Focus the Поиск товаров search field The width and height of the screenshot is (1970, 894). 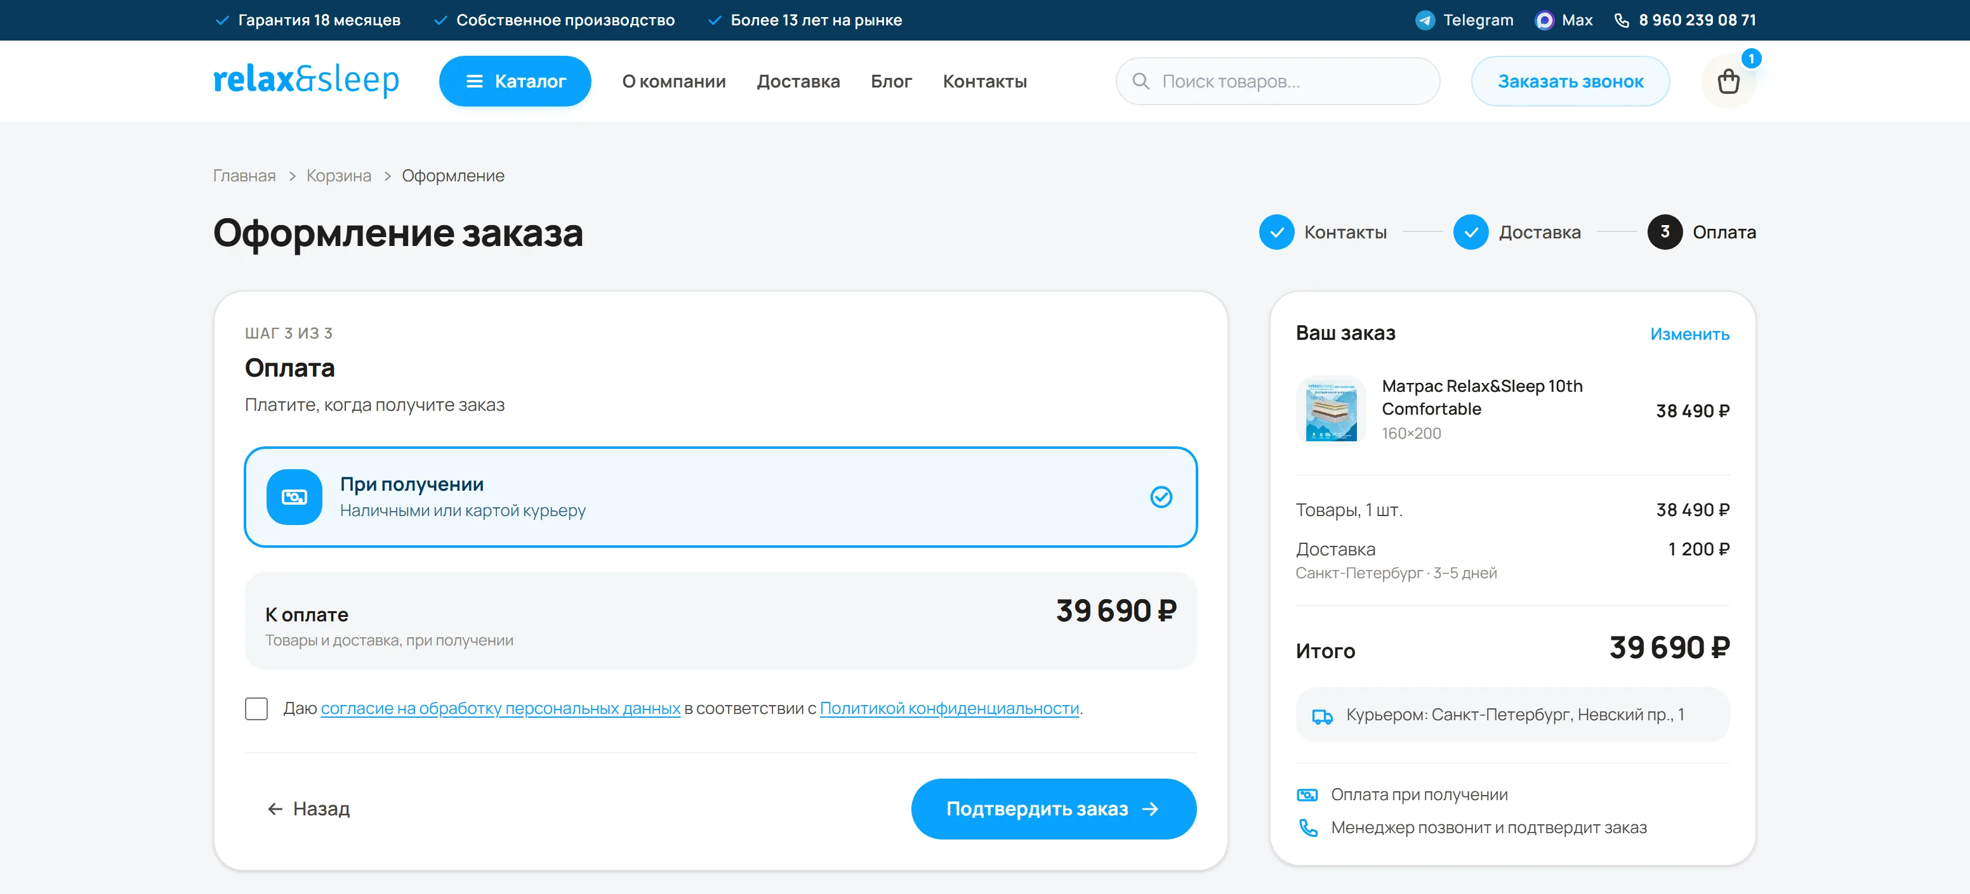[1277, 81]
